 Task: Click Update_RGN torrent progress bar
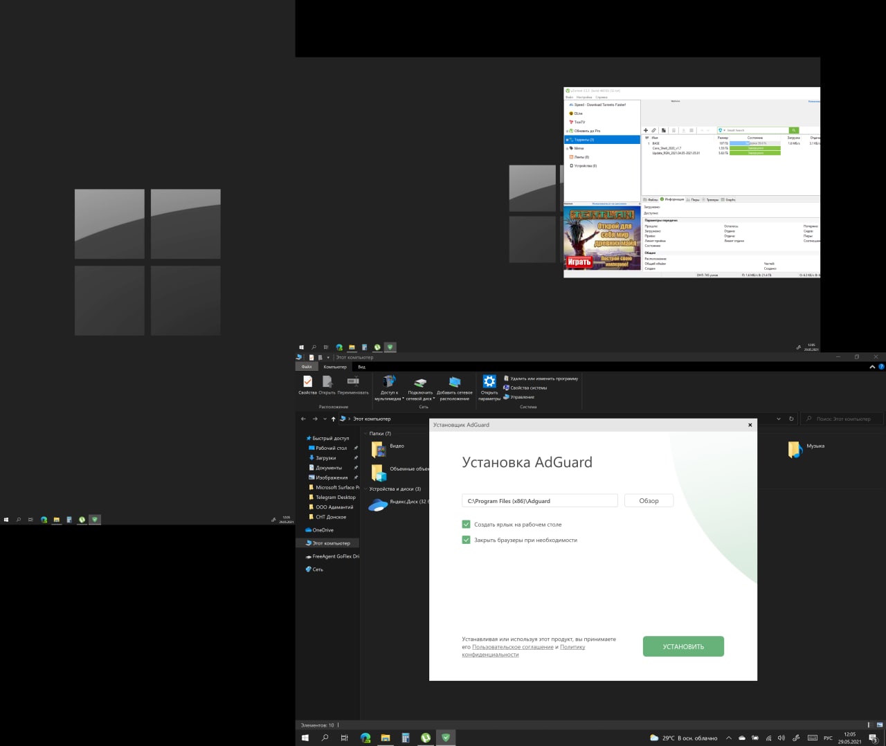pyautogui.click(x=754, y=153)
